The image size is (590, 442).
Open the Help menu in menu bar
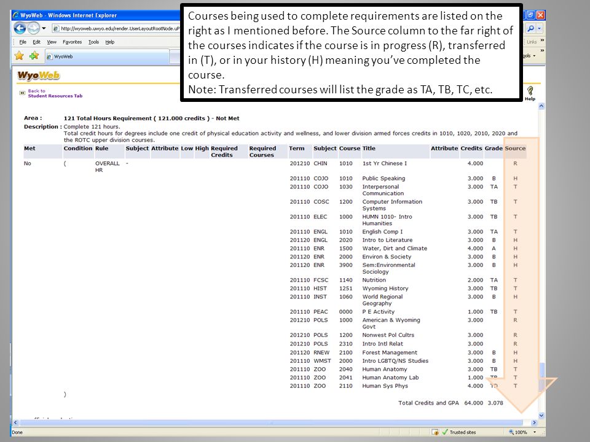(110, 42)
